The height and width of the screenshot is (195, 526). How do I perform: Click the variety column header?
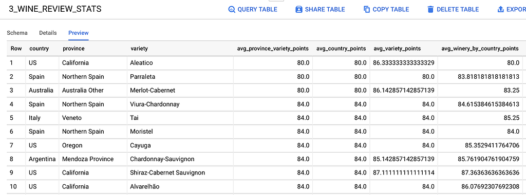point(139,49)
